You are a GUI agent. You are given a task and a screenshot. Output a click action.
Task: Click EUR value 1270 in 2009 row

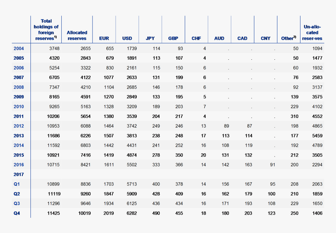tap(109, 97)
